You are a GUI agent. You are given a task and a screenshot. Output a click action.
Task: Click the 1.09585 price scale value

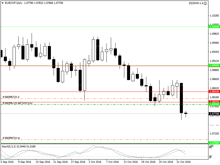(x=215, y=43)
